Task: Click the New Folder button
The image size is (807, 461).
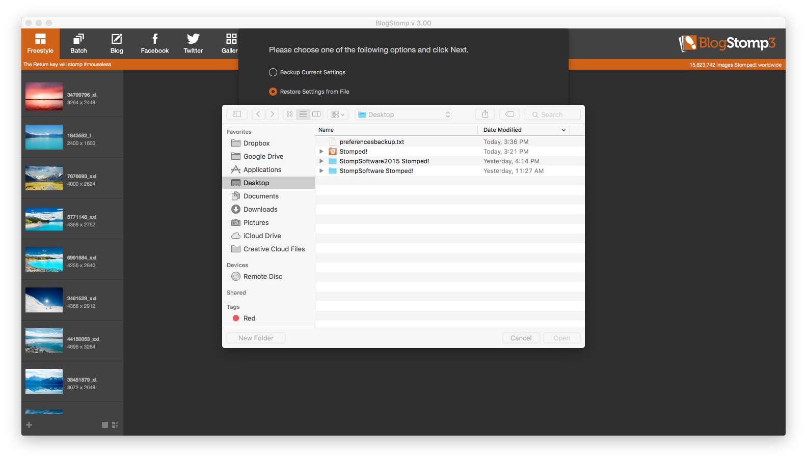Action: click(256, 338)
